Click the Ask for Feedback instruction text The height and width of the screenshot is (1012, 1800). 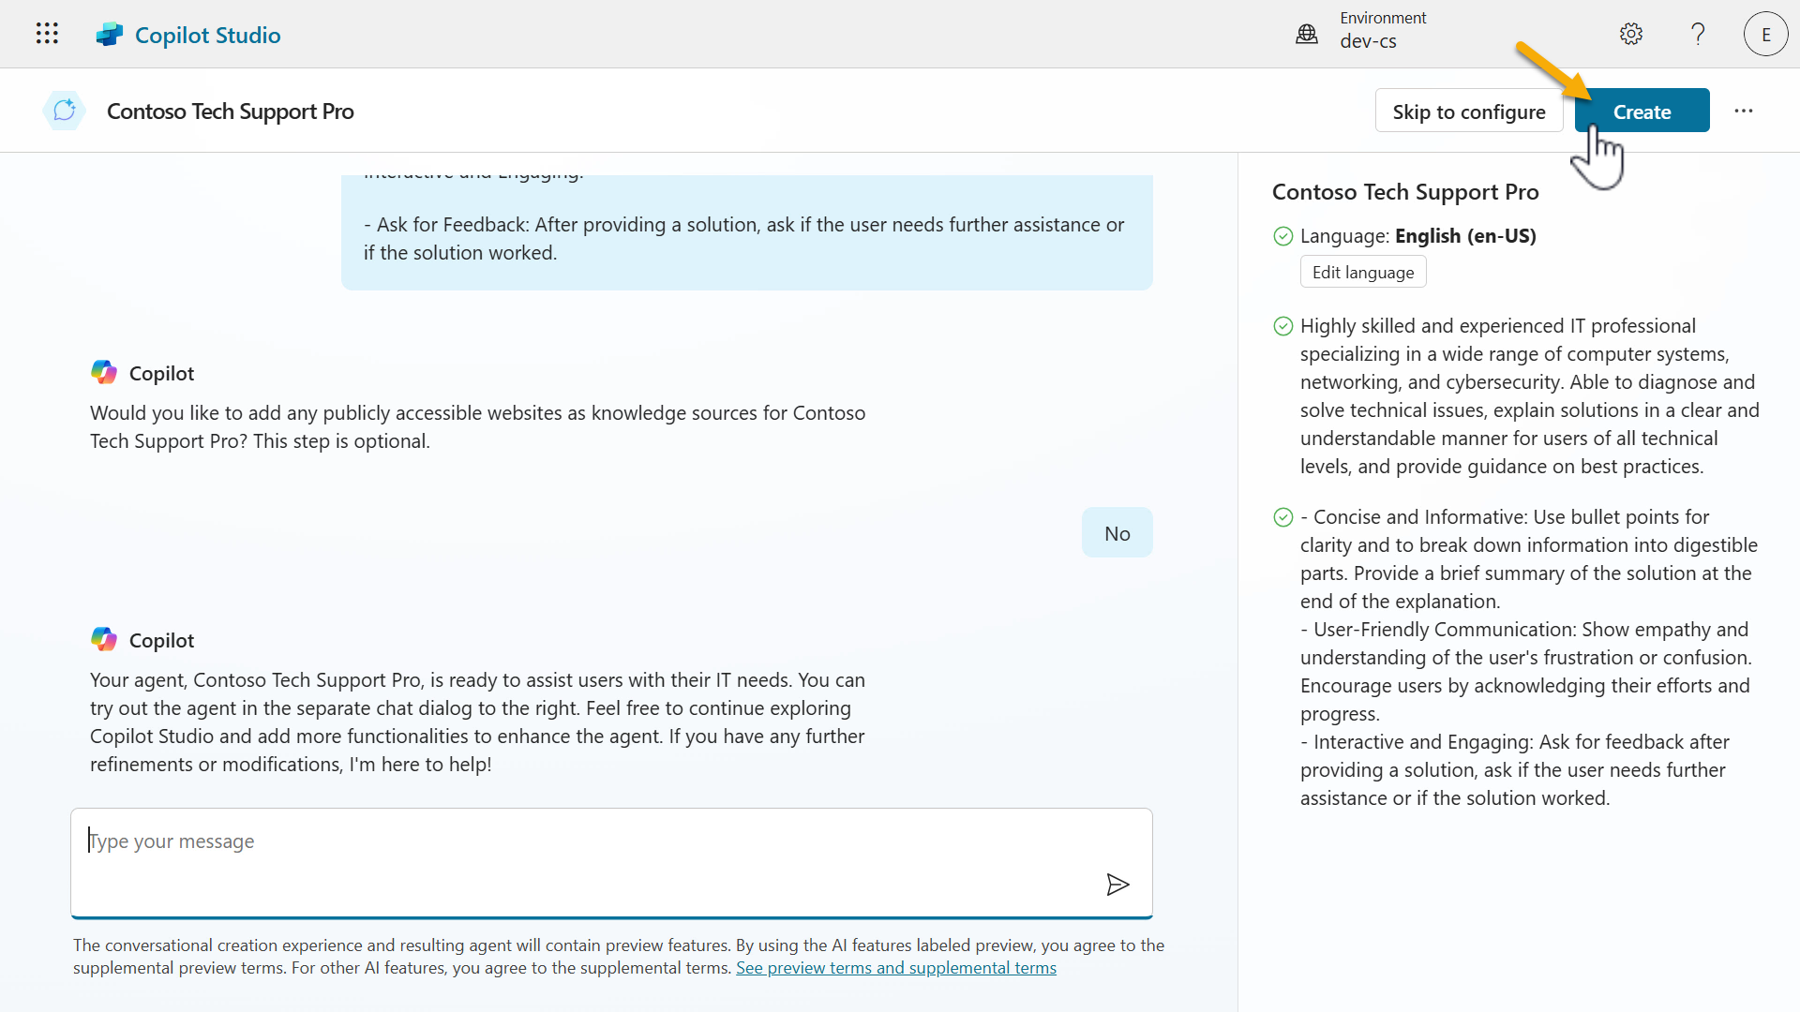pyautogui.click(x=744, y=239)
